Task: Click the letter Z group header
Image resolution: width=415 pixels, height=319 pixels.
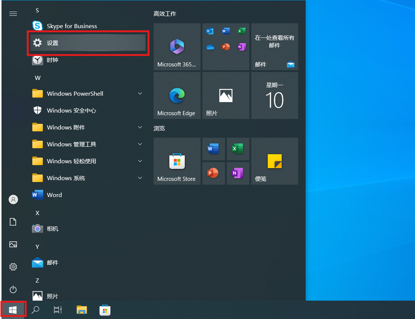Action: (x=37, y=280)
